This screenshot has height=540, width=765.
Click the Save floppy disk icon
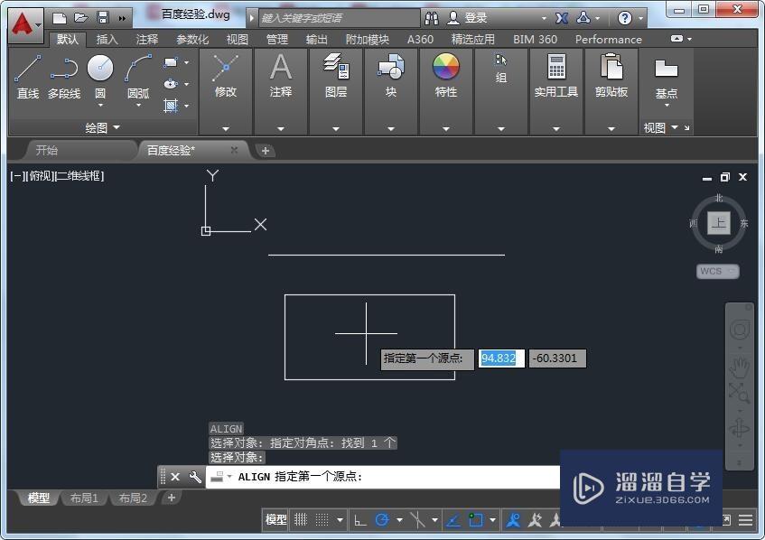pos(103,18)
